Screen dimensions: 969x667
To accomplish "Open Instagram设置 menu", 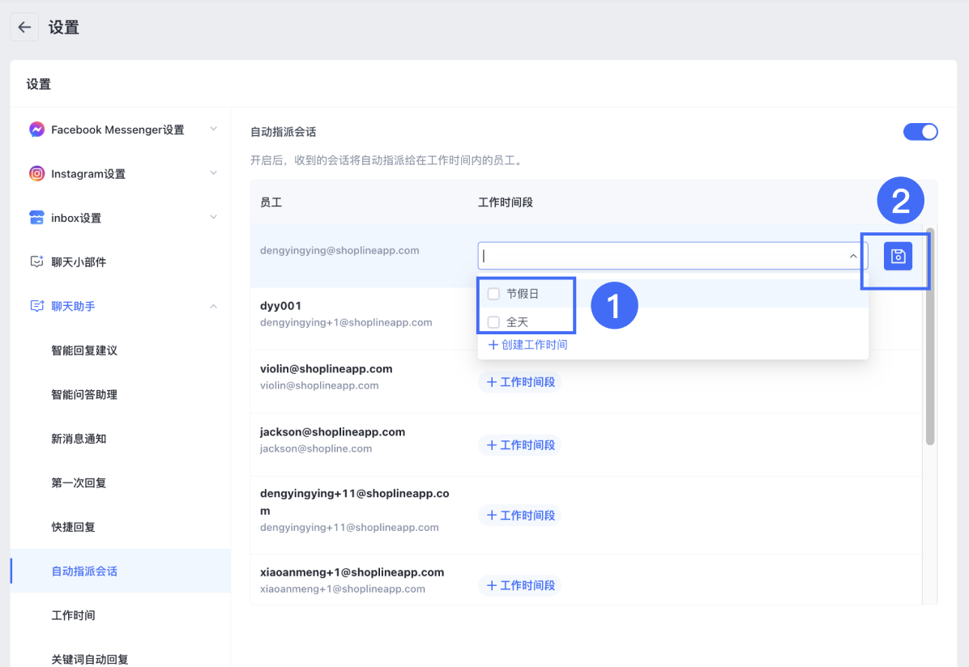I will point(121,173).
